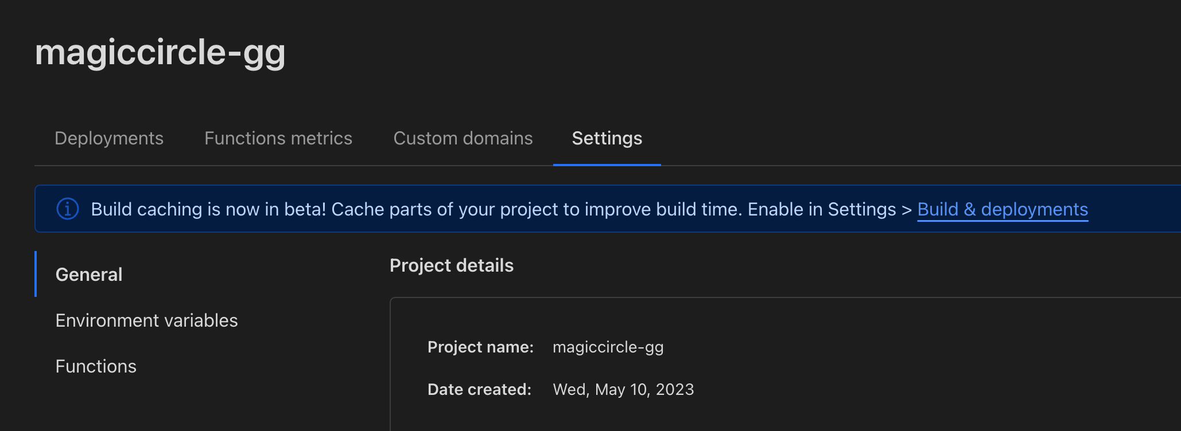The image size is (1181, 431).
Task: Switch to the Functions metrics tab
Action: [x=278, y=138]
